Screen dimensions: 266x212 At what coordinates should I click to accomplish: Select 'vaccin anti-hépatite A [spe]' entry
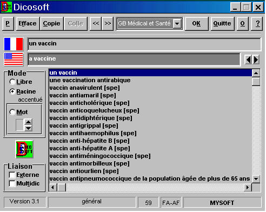click(150, 148)
